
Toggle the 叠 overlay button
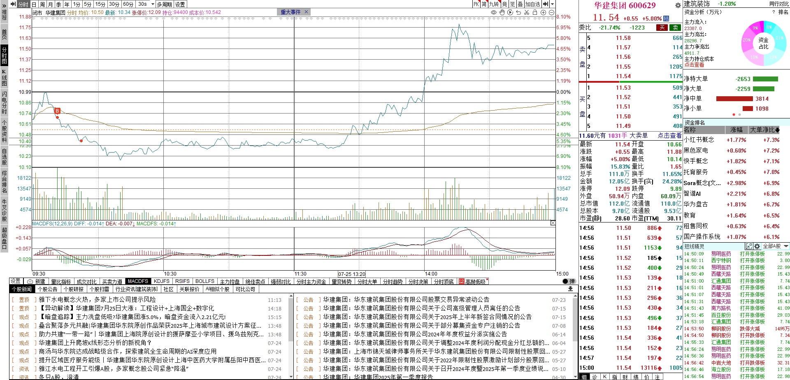click(x=520, y=4)
